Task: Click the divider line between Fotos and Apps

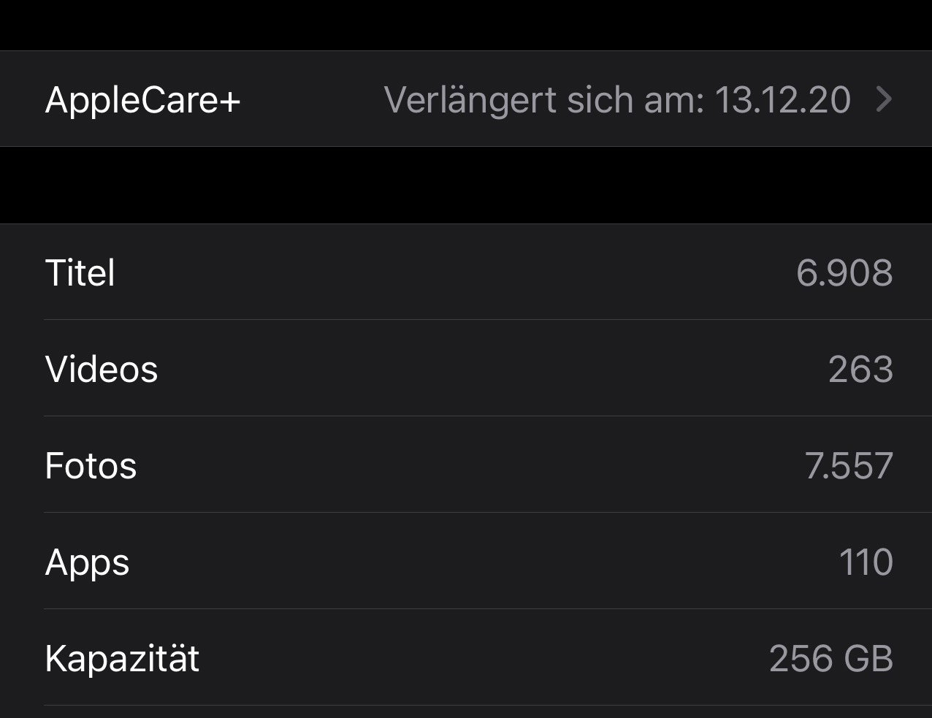Action: pos(467,512)
